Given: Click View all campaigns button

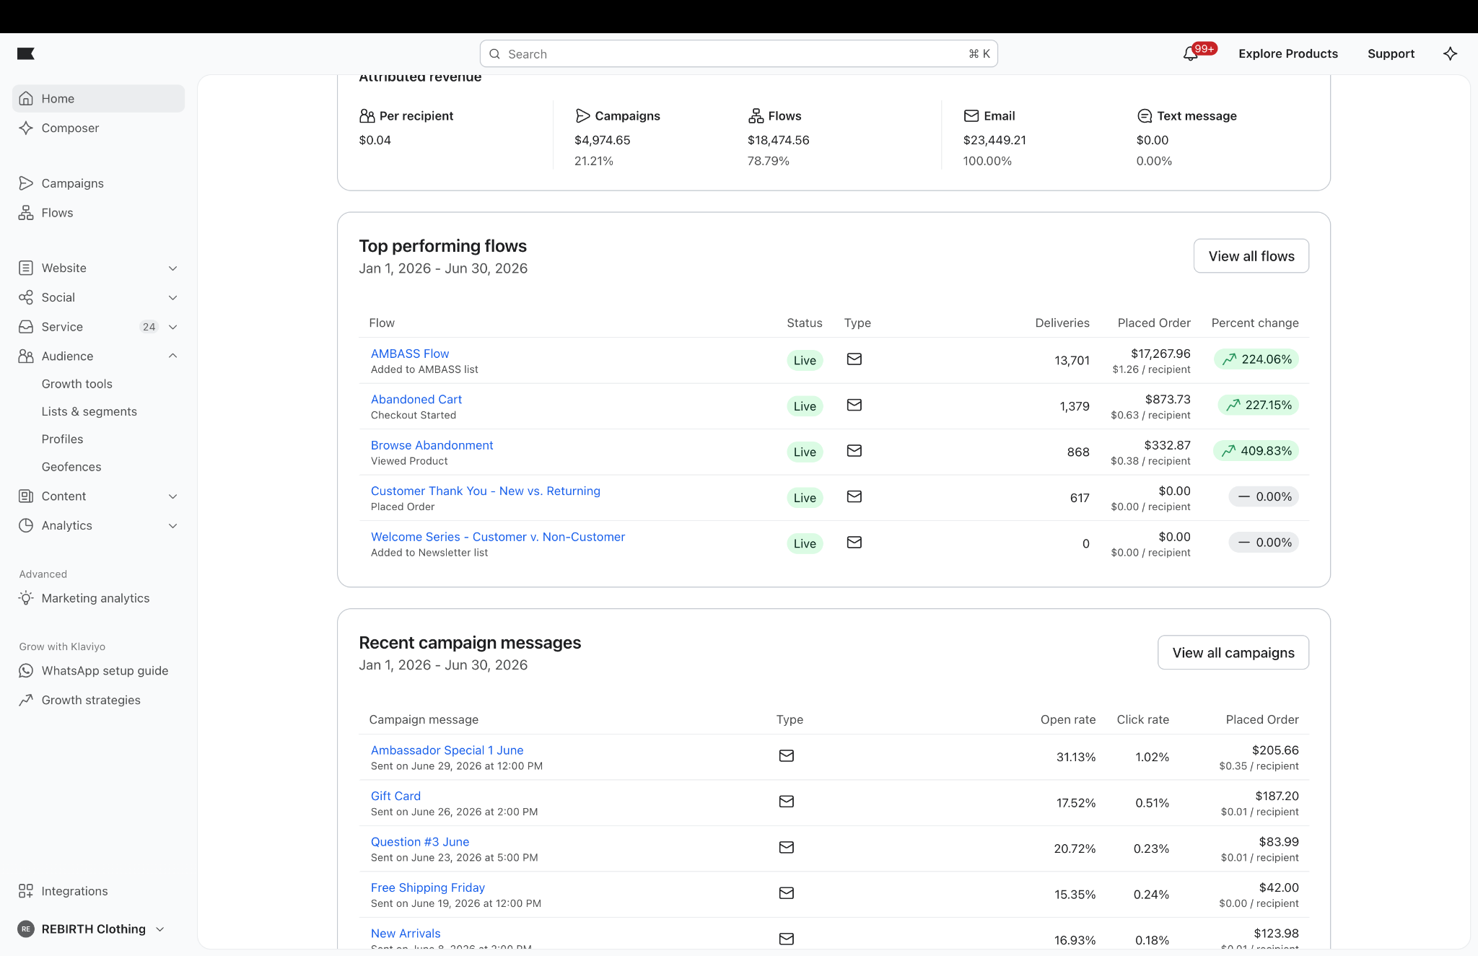Looking at the screenshot, I should (1233, 652).
